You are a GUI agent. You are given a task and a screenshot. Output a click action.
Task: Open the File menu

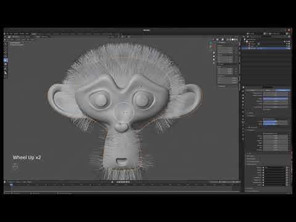pos(7,33)
